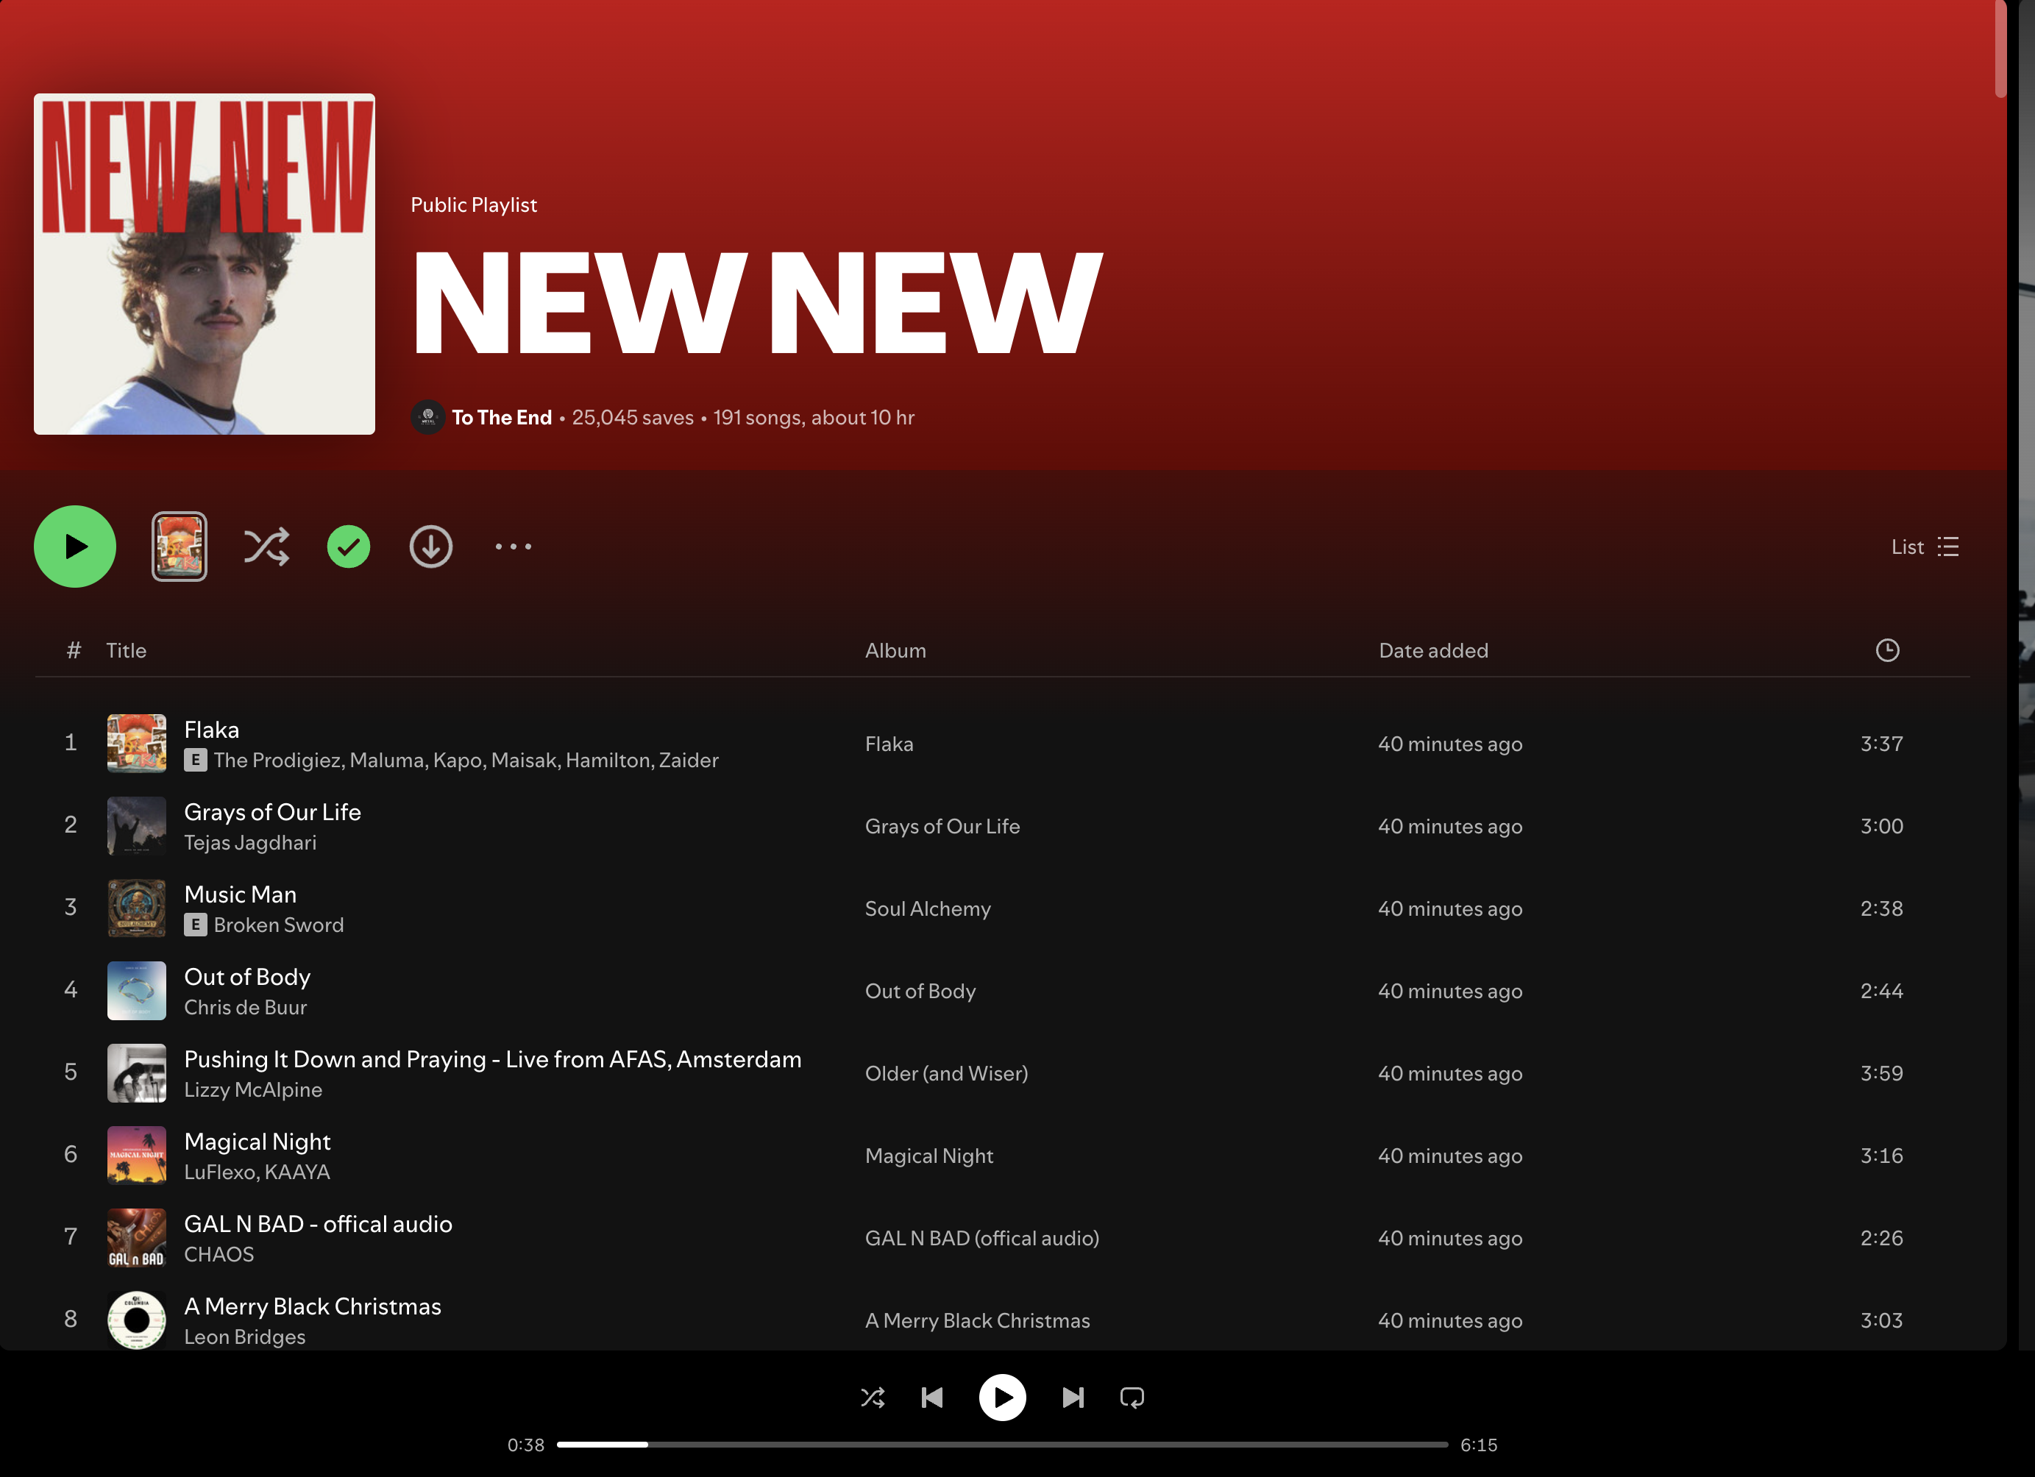Toggle the green saved-to-library checkmark
Screen dimensions: 2035x1477
[348, 547]
